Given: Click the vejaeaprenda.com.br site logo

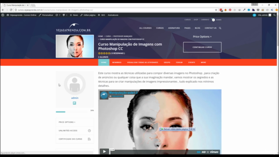Looking at the screenshot, I should pyautogui.click(x=73, y=28).
